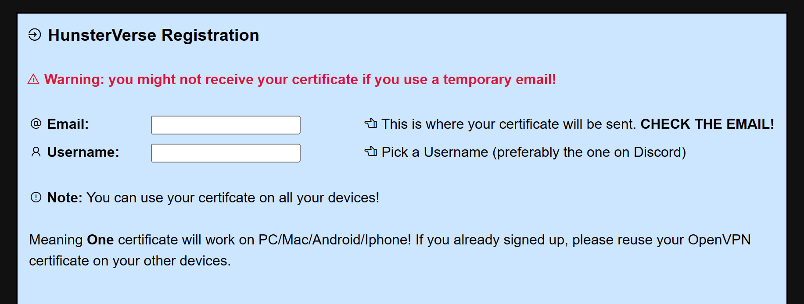
Task: Click the bold Note: label
Action: [x=65, y=198]
